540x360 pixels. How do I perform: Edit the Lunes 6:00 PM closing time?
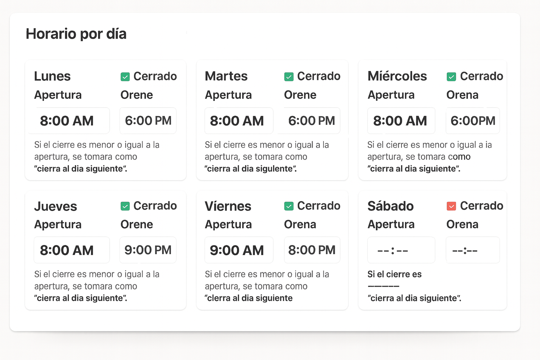tap(148, 121)
